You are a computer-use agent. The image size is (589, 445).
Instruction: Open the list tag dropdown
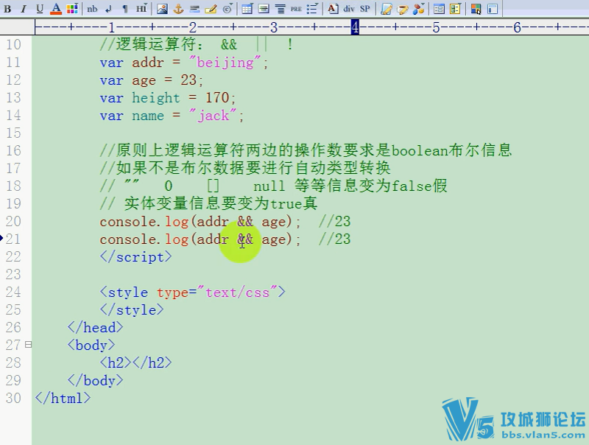[312, 9]
